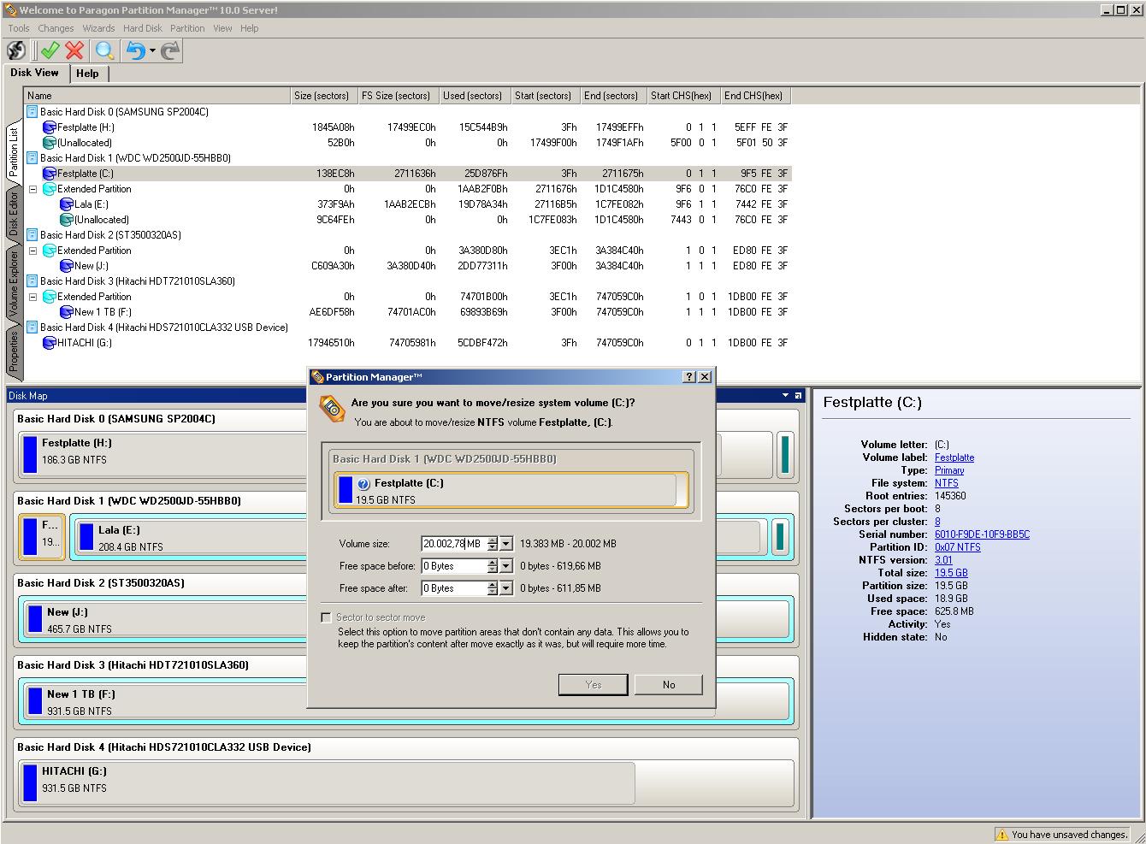Collapse Extended Partition under Hard Disk 2
1146x844 pixels.
32,251
